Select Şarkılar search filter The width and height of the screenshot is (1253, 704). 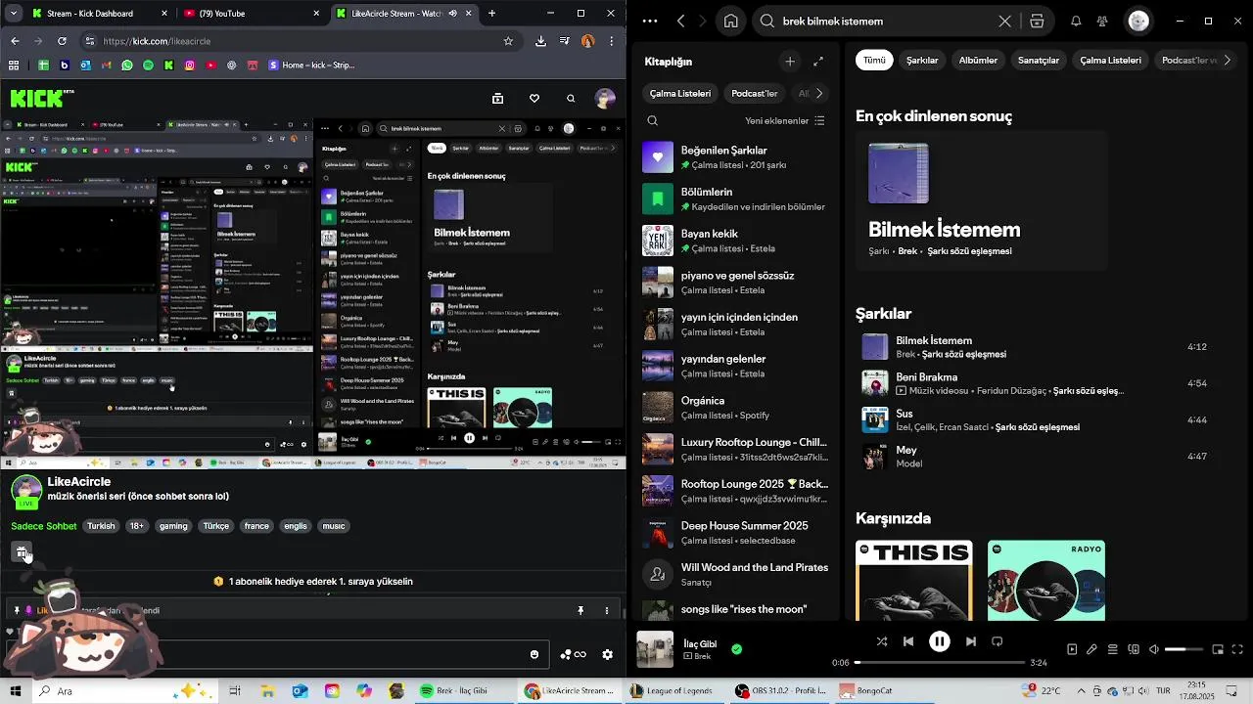click(x=922, y=61)
